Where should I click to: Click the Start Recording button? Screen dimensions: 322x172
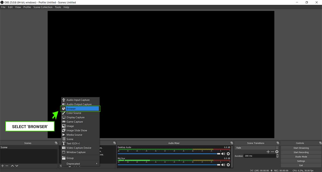[301, 152]
